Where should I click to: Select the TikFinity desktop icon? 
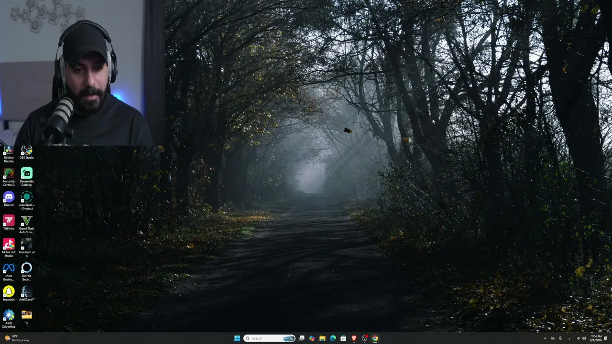coord(9,223)
